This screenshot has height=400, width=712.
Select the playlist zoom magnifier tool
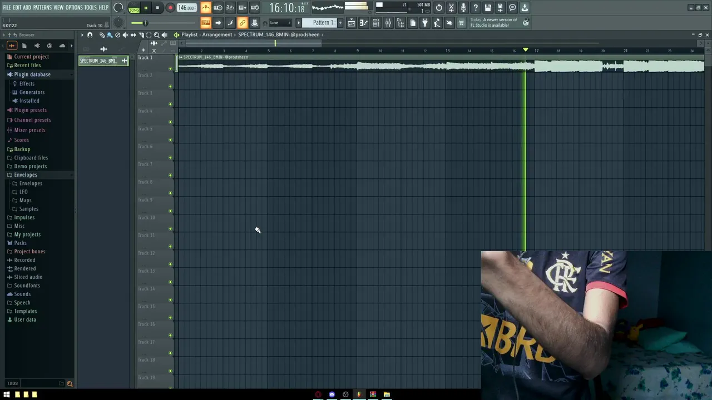[x=156, y=35]
